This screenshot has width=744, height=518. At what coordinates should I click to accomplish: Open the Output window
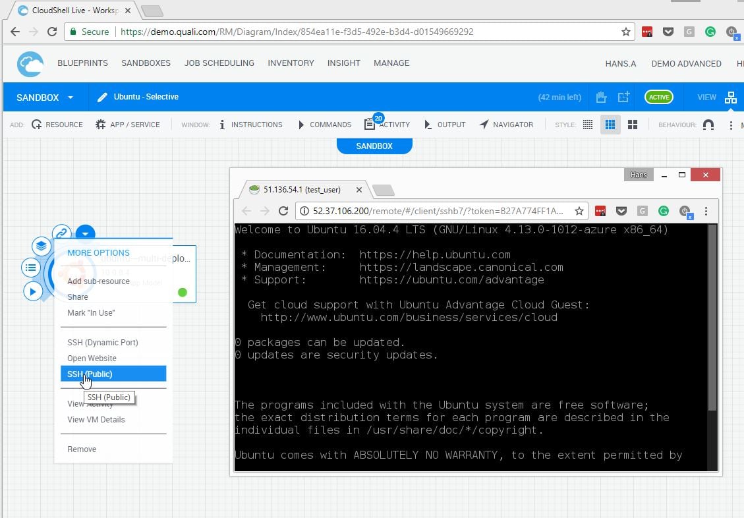(x=445, y=124)
